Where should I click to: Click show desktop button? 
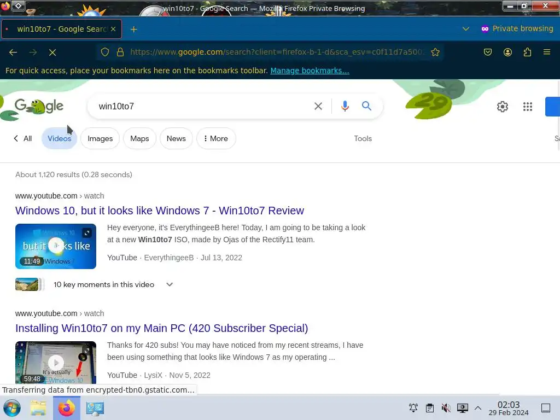coord(546,408)
